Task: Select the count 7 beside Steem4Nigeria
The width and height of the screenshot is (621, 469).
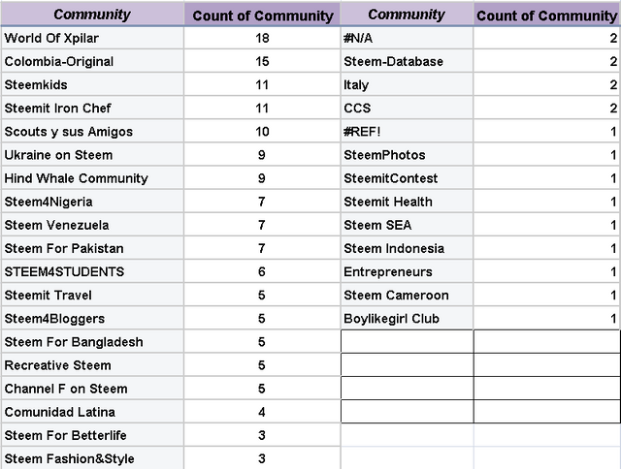Action: point(262,202)
